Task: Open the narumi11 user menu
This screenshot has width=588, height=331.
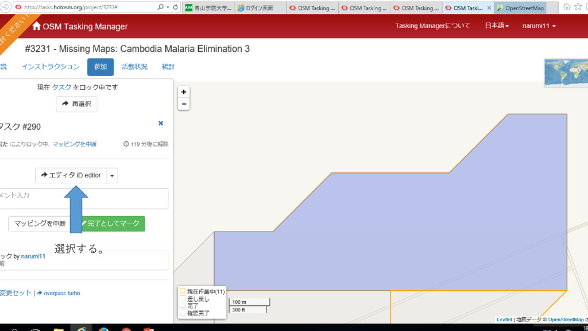Action: 539,25
